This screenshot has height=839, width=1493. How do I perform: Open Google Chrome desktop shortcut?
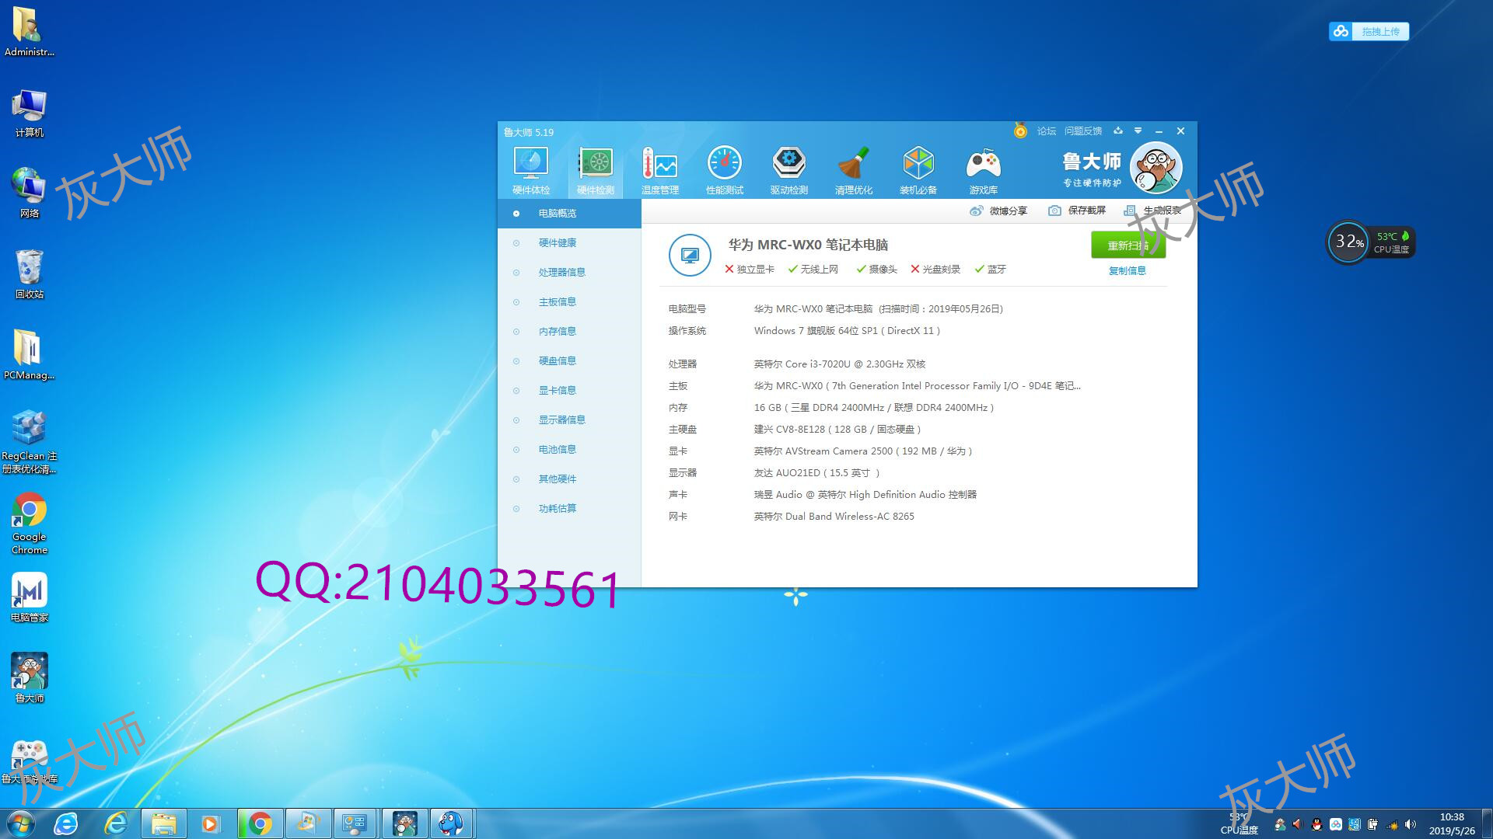click(x=29, y=523)
